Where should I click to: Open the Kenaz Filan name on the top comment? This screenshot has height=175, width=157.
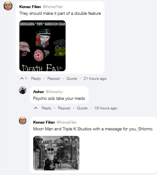coord(30,7)
